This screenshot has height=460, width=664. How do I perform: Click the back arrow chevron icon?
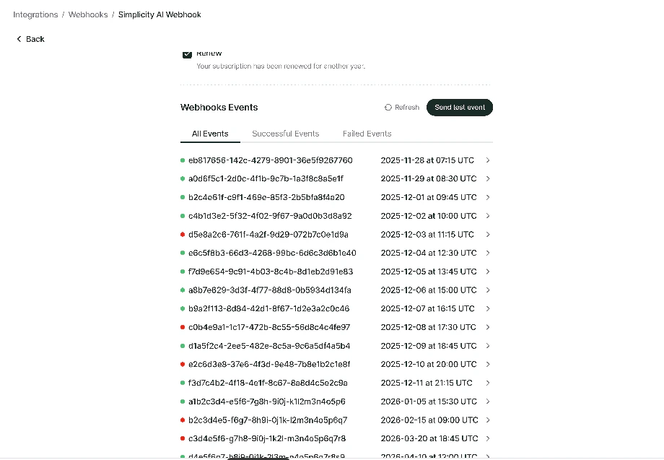point(19,39)
